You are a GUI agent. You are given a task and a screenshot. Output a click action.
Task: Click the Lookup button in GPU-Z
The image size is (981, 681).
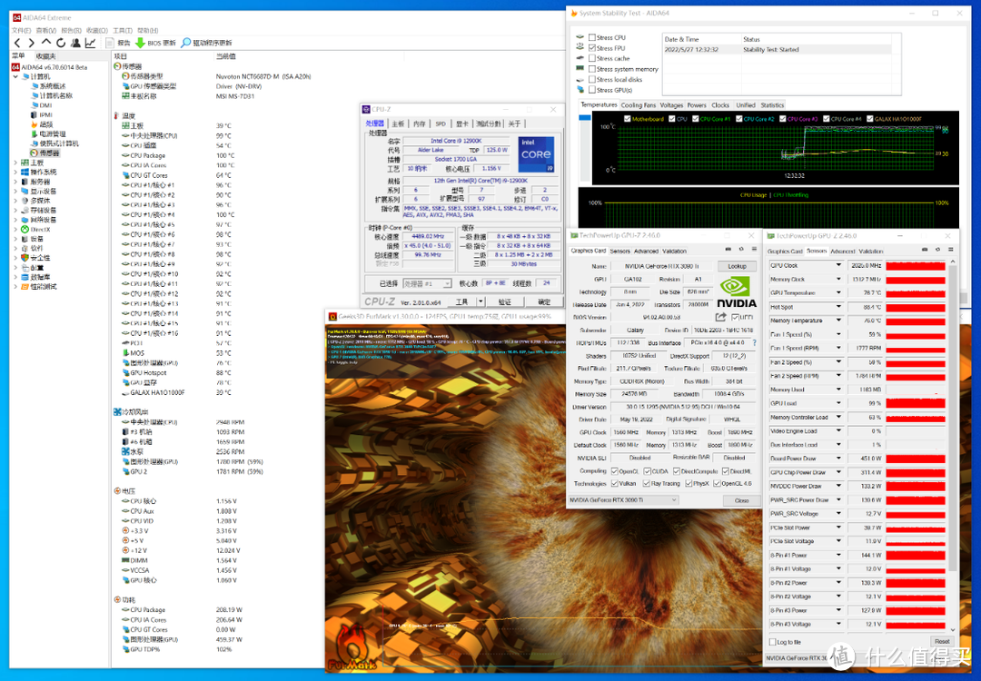737,266
